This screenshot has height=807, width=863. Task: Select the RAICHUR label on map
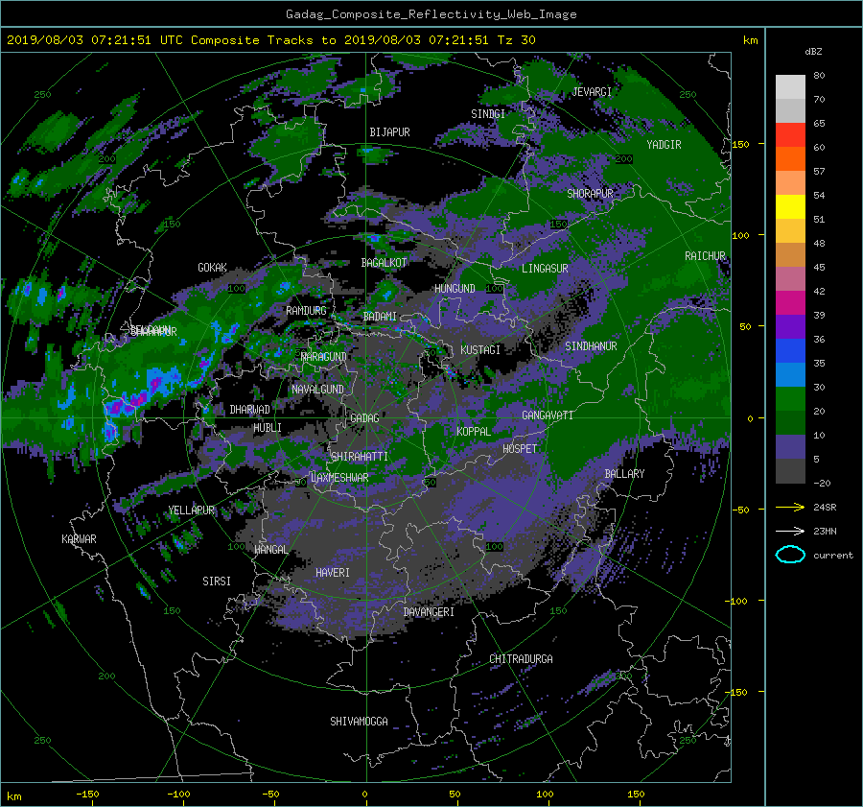(705, 256)
